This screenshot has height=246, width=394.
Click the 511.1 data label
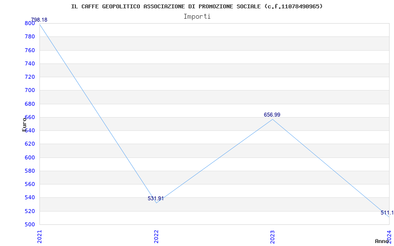pyautogui.click(x=387, y=213)
